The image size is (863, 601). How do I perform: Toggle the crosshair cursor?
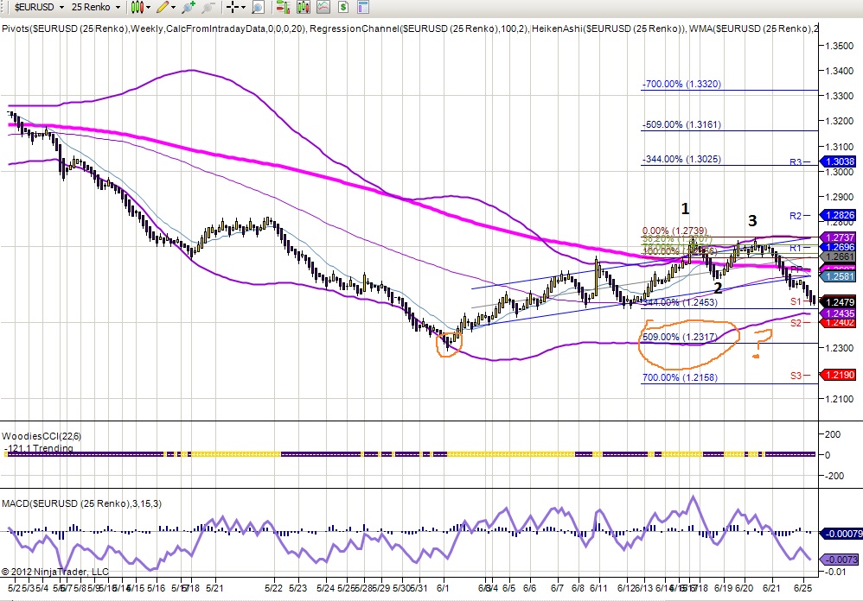[232, 7]
